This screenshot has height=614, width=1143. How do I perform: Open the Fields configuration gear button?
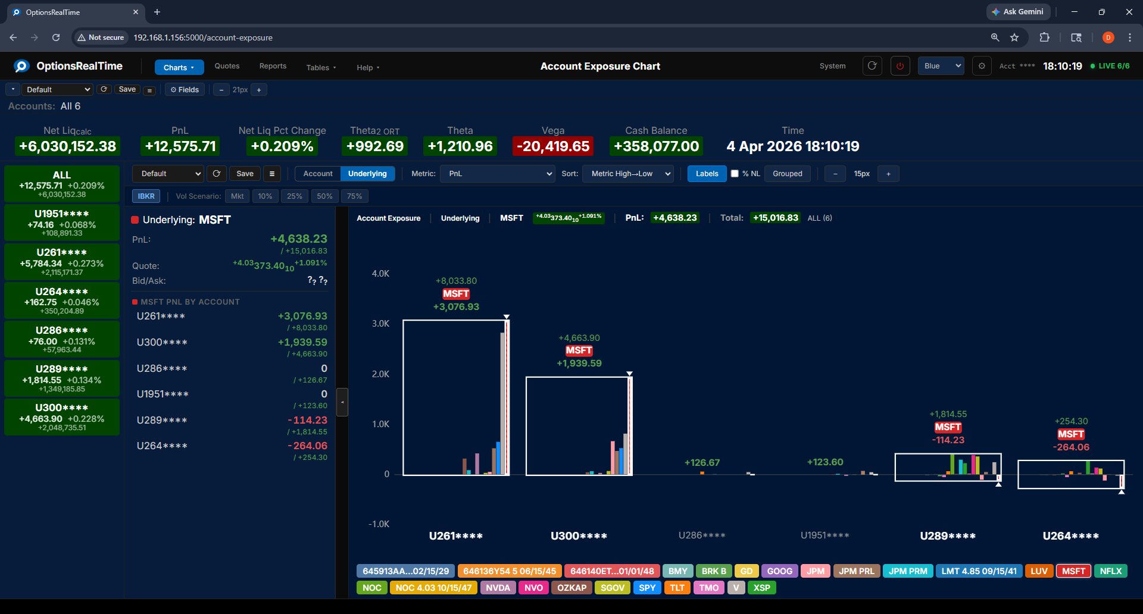click(185, 89)
